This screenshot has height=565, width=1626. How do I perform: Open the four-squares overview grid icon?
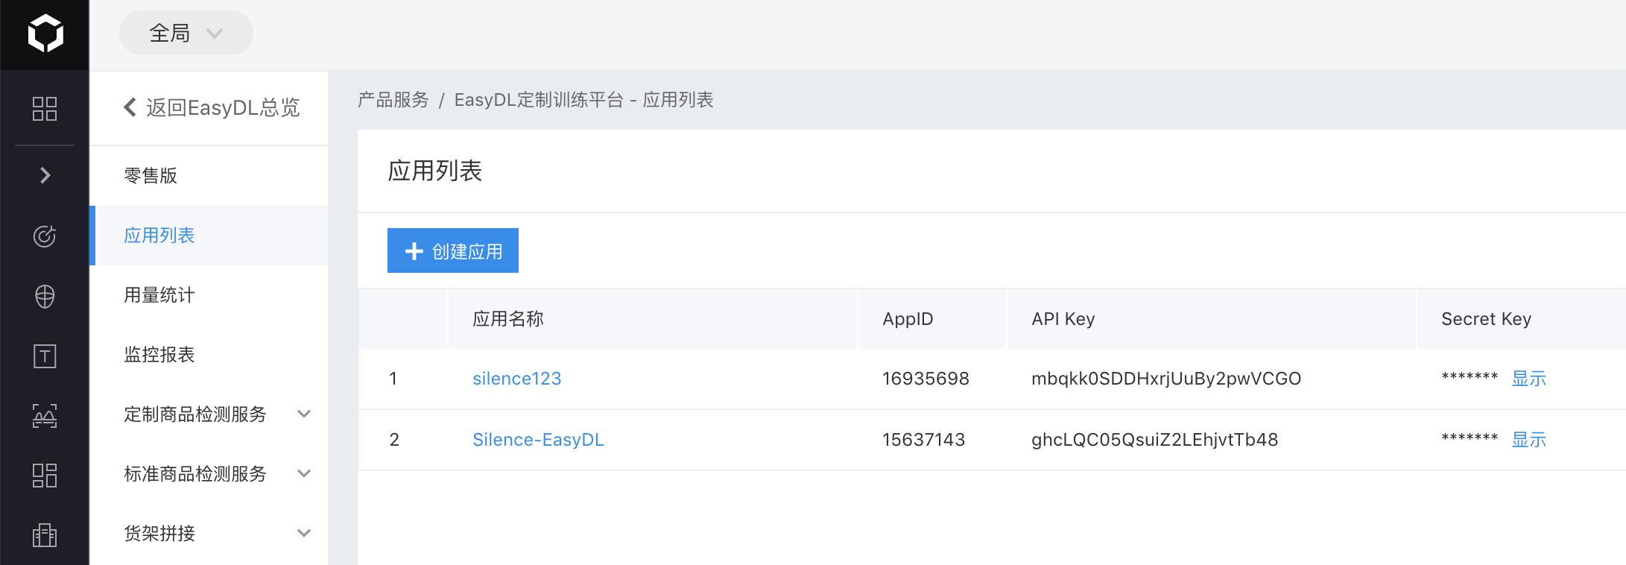pyautogui.click(x=45, y=109)
